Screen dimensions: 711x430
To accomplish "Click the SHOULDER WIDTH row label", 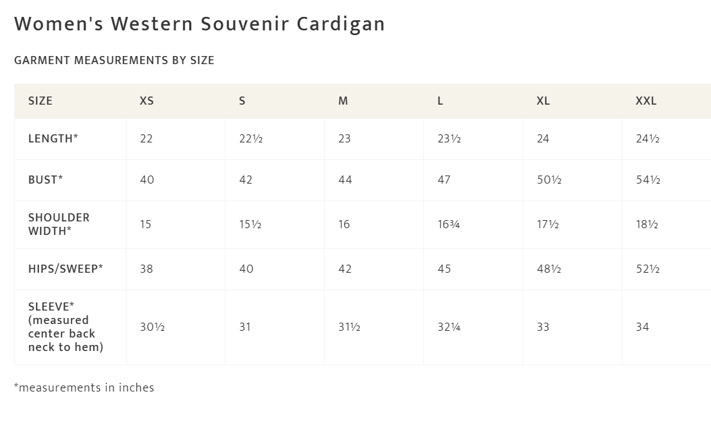I will click(x=59, y=224).
